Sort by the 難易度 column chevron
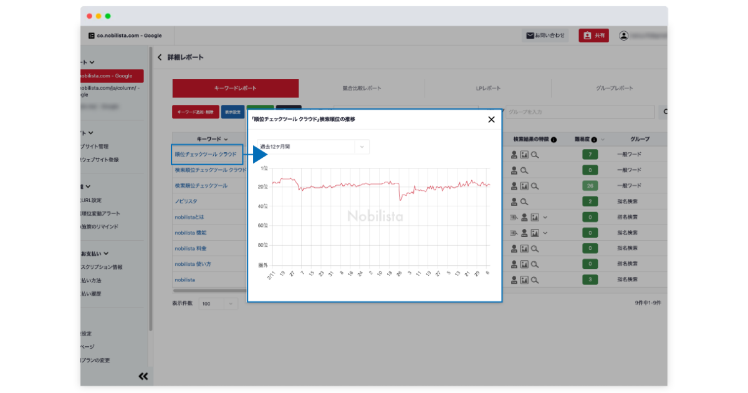 603,140
